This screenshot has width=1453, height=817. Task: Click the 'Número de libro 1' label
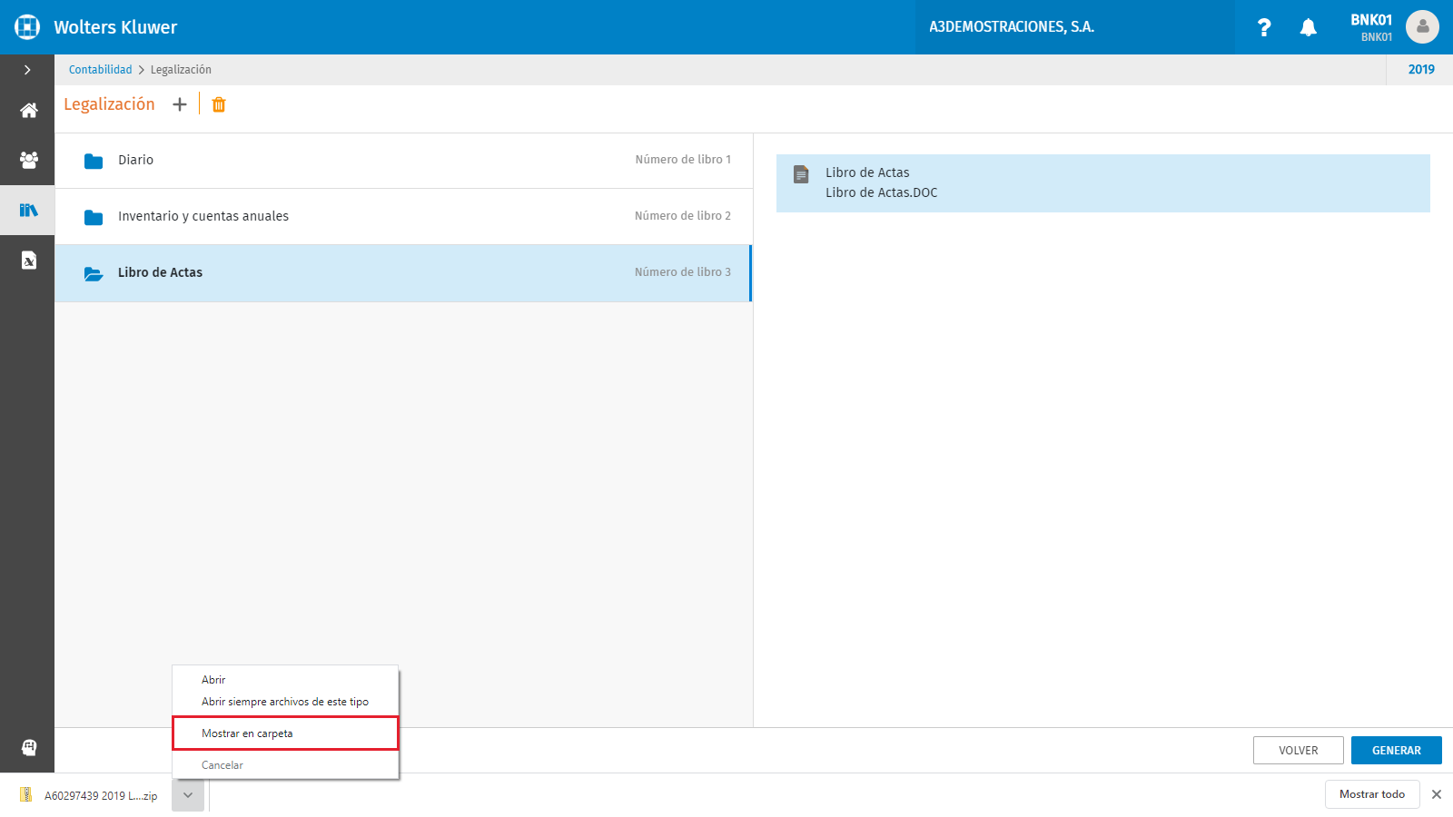[683, 160]
